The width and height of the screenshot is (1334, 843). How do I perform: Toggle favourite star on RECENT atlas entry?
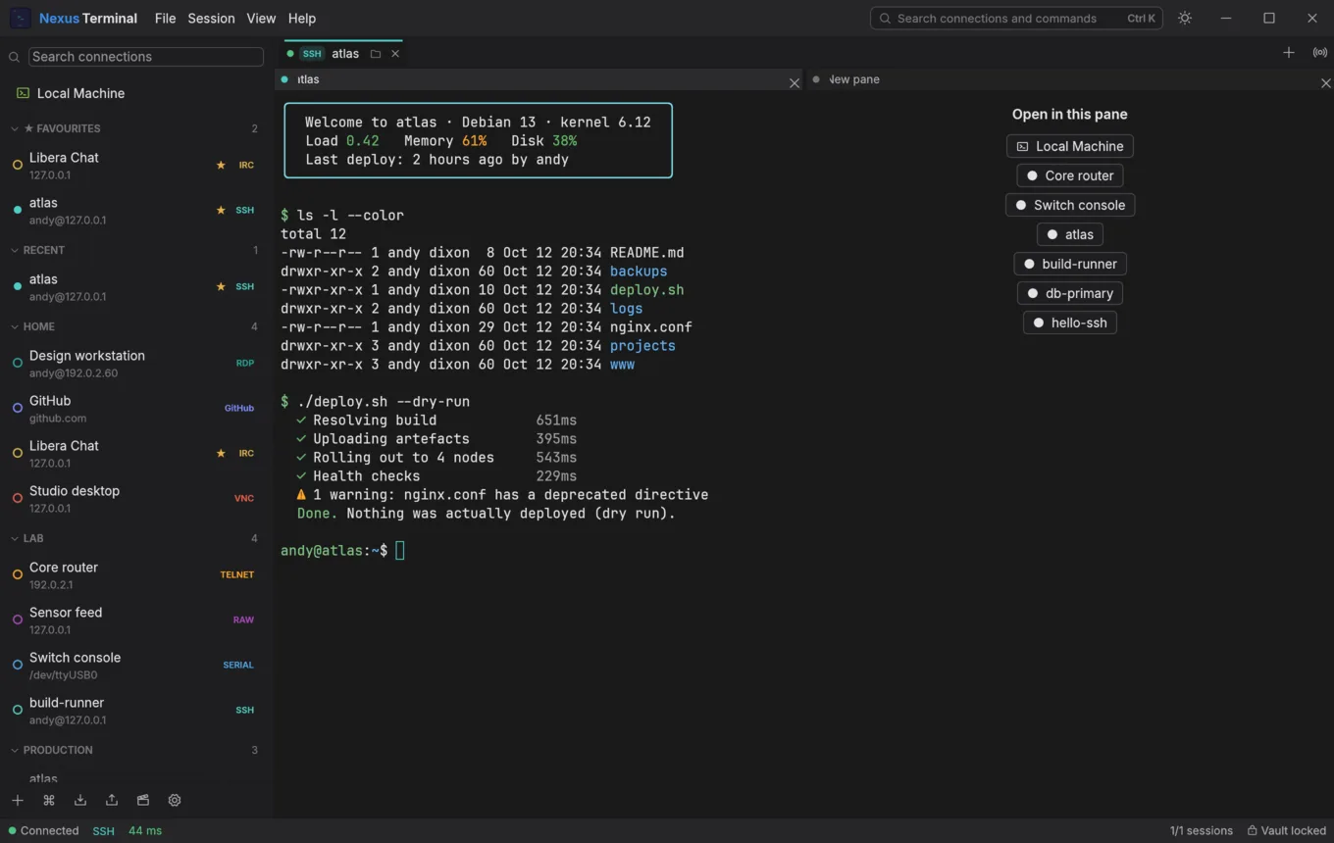coord(221,286)
